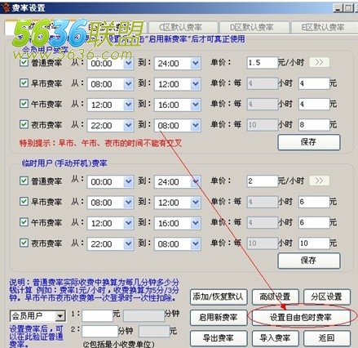Click temporary 夜市 price field showing 10
This screenshot has width=358, height=348.
pyautogui.click(x=314, y=243)
